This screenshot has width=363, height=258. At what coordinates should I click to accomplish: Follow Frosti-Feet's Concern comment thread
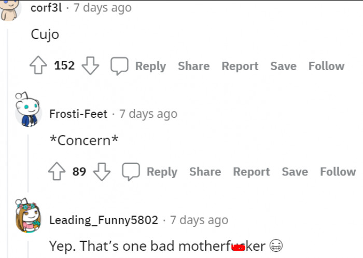point(338,171)
